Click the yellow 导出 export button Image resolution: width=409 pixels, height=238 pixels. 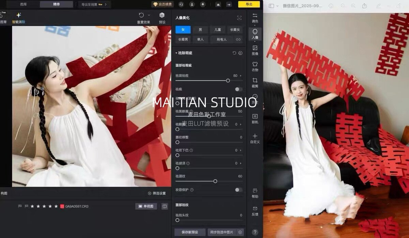point(249,4)
